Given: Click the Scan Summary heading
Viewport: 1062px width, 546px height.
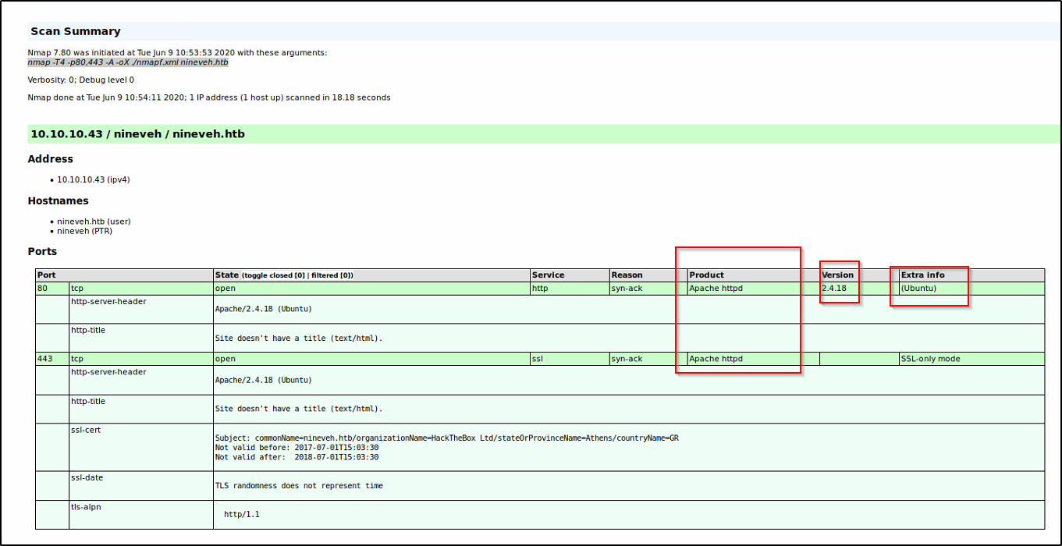Looking at the screenshot, I should click(76, 32).
